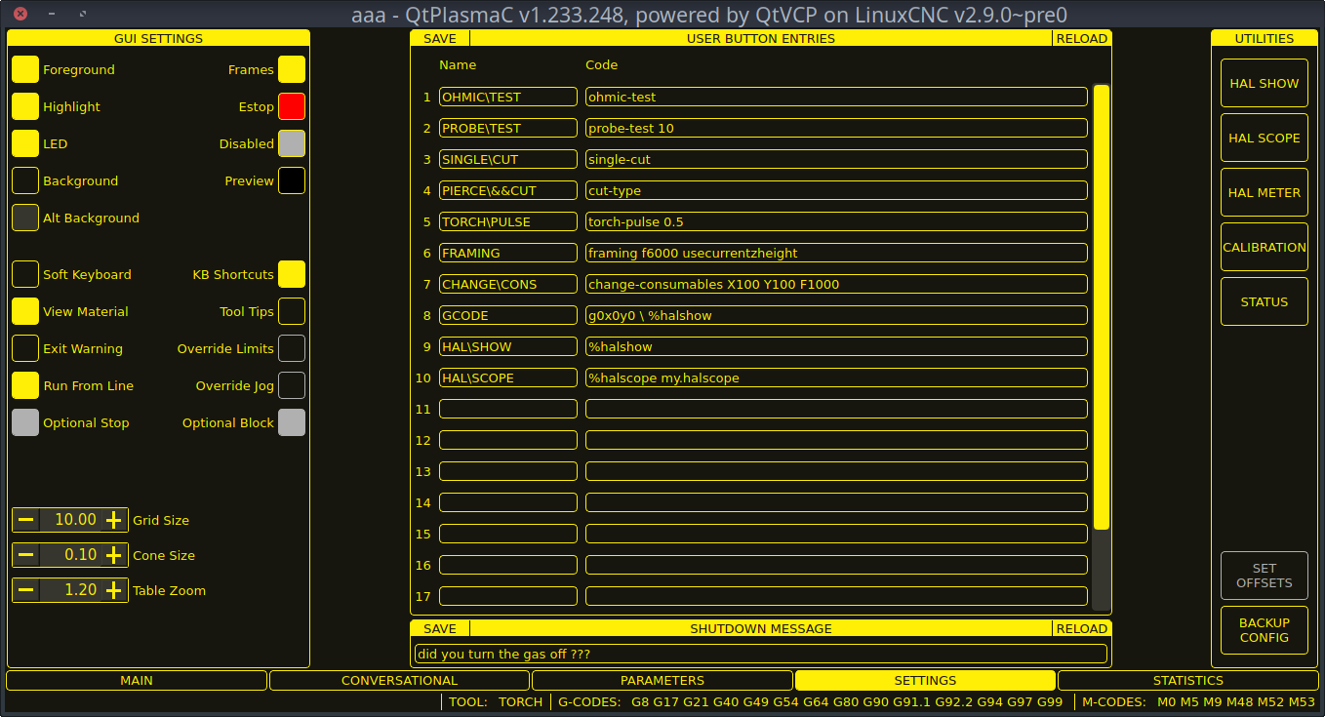This screenshot has width=1325, height=717.
Task: Start the CALIBRATION utility
Action: [1264, 247]
